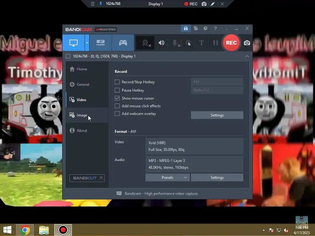Enable Add webcam overlay checkbox
Screen dimensions: 315x236
117,114
